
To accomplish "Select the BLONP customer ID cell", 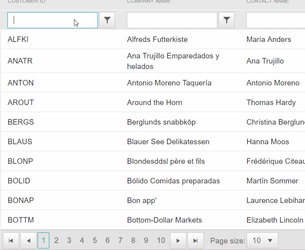I will (20, 161).
